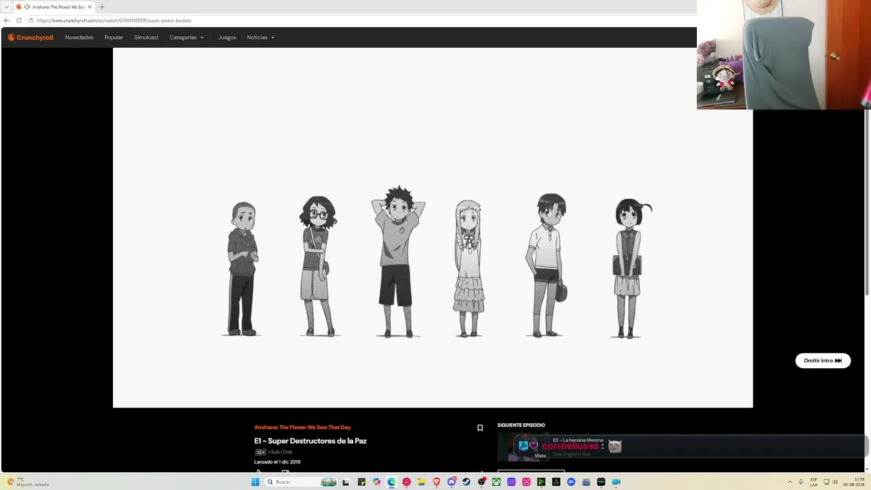Image resolution: width=871 pixels, height=490 pixels.
Task: Click the microphone icon in system tray
Action: point(801,482)
